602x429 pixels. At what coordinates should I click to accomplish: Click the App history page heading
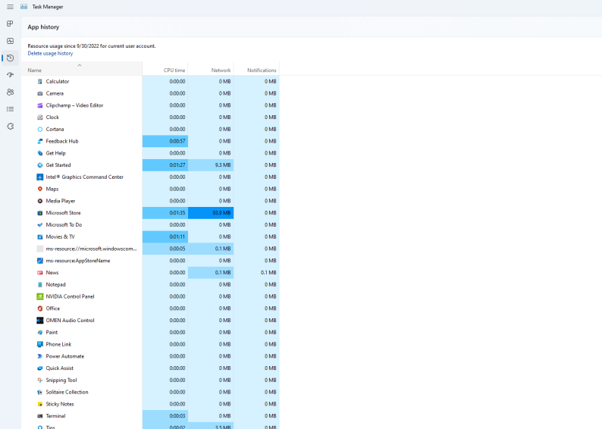[x=43, y=27]
